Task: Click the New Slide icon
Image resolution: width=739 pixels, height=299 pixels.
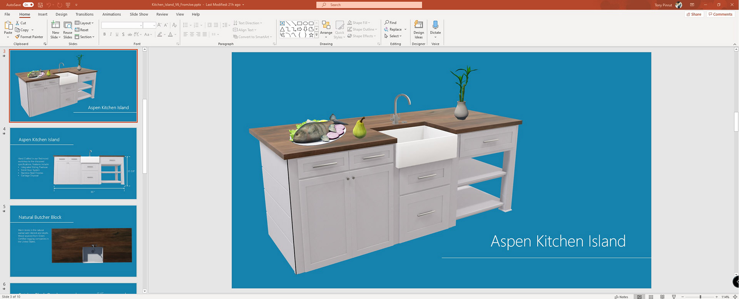Action: point(55,25)
